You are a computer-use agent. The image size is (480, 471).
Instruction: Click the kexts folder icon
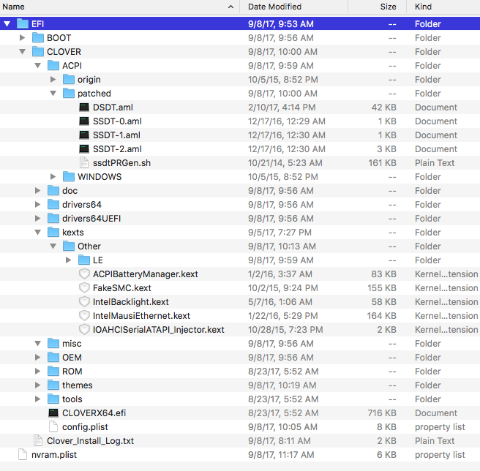[x=53, y=232]
